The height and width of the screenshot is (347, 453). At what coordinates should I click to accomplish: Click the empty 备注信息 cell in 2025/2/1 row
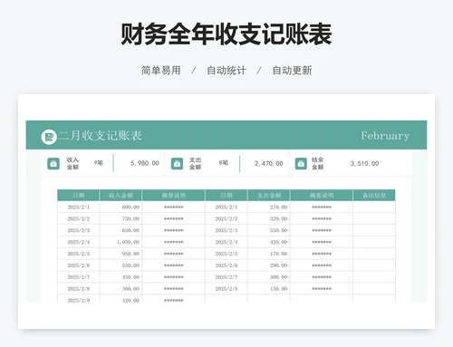click(374, 207)
